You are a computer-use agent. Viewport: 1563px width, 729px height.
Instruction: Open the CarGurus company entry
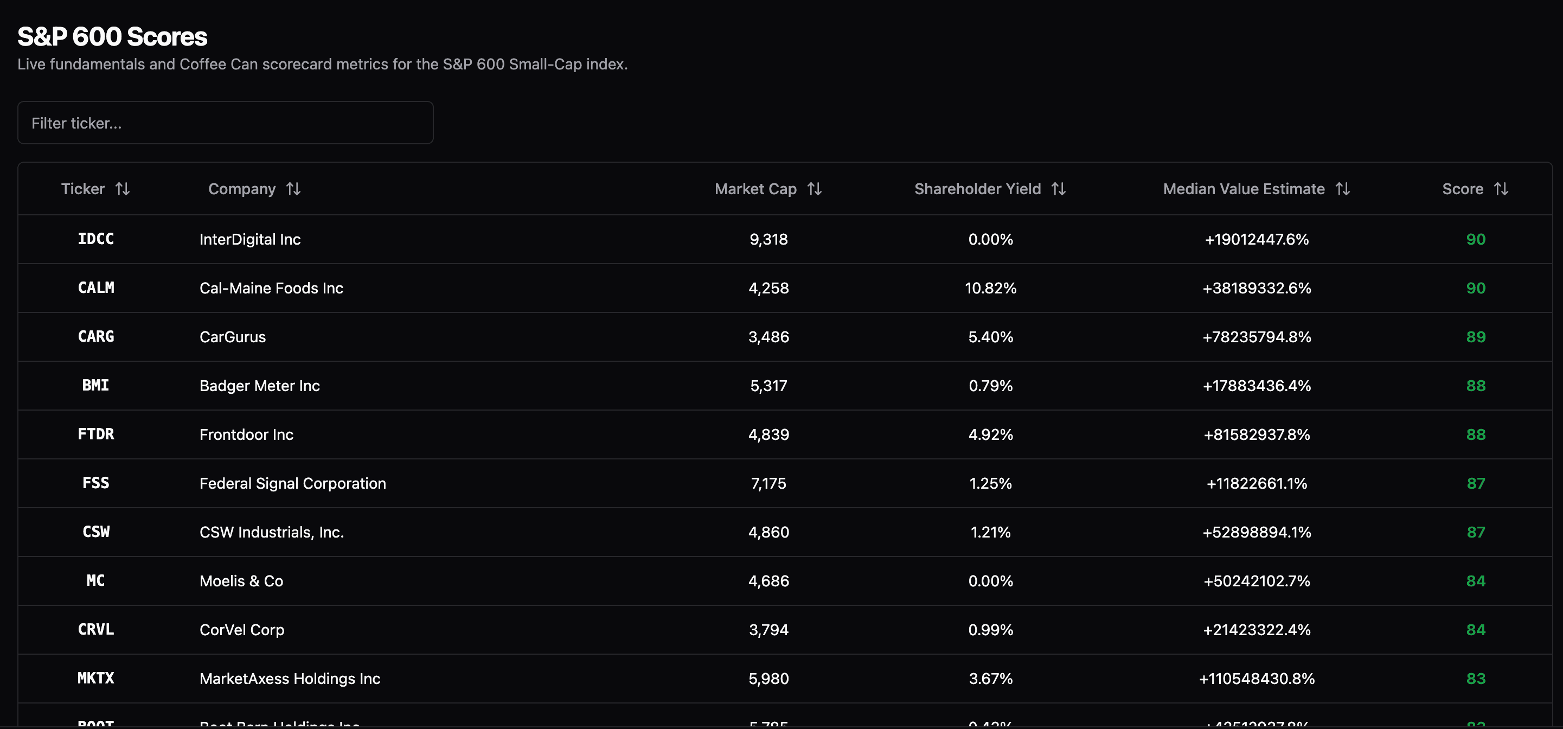tap(232, 337)
